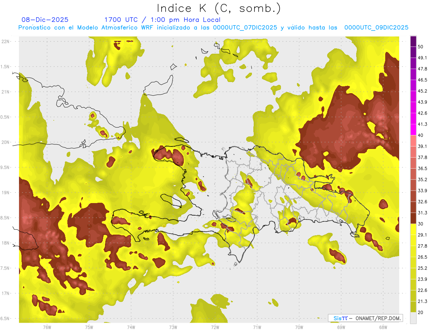Click the dark purple swatch above 50
This screenshot has width=430, height=332.
413,41
